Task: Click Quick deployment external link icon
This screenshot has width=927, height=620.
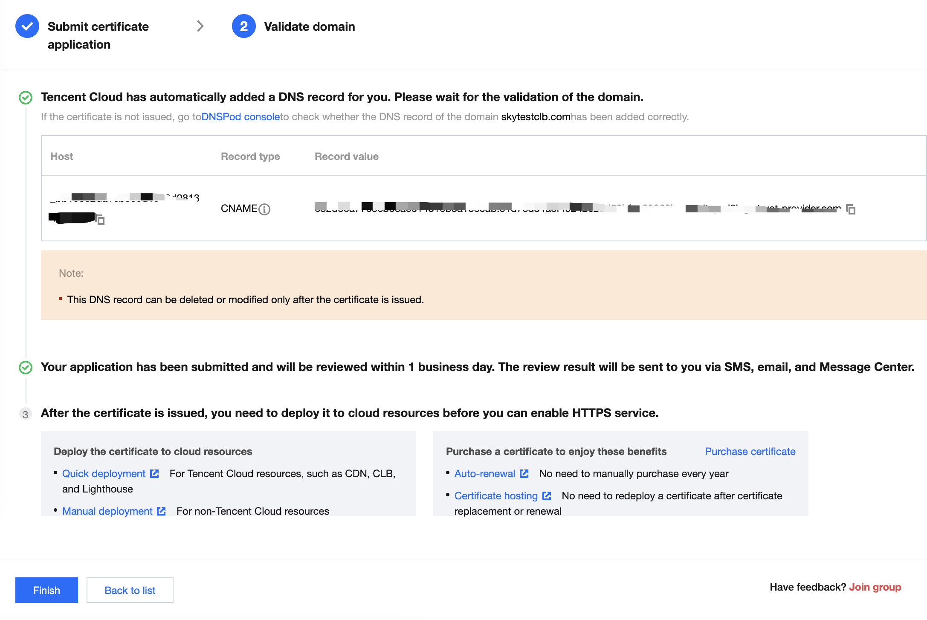Action: click(154, 474)
